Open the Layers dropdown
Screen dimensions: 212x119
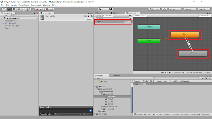pos(190,9)
